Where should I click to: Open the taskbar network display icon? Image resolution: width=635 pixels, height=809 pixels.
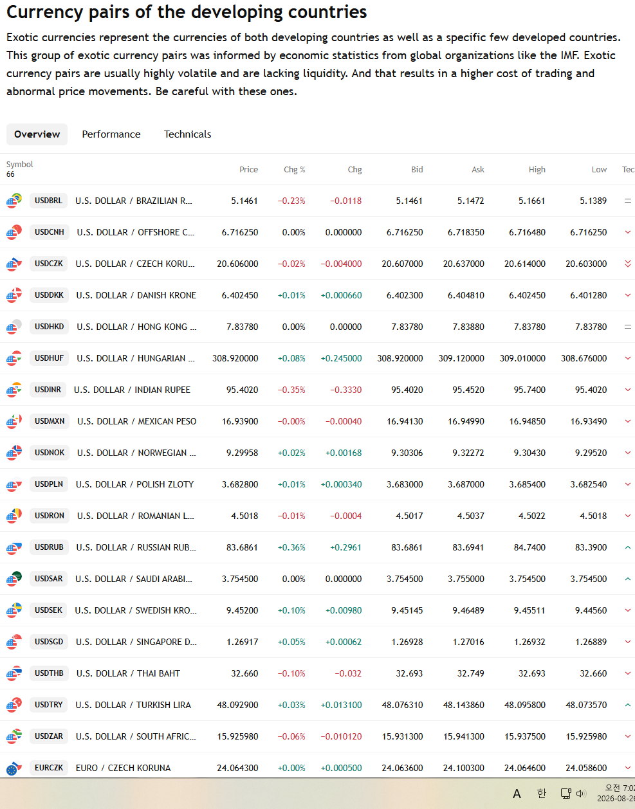[x=566, y=794]
